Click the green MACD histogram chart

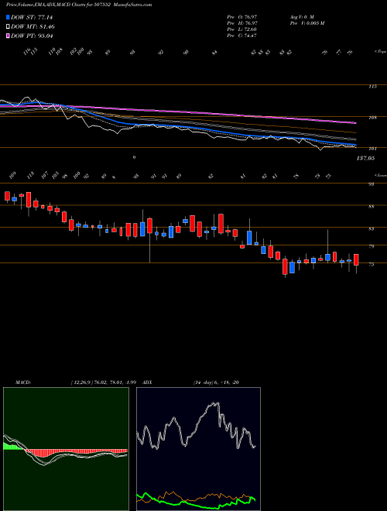click(x=66, y=449)
